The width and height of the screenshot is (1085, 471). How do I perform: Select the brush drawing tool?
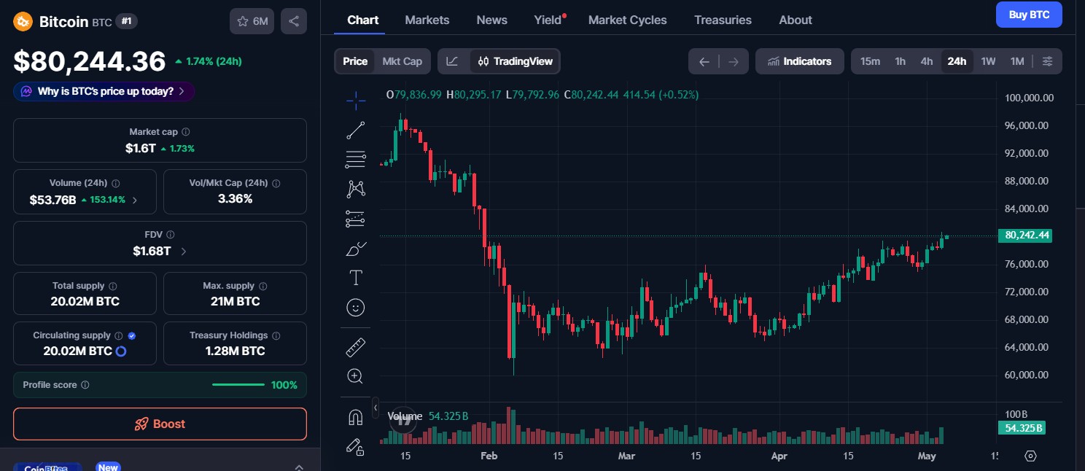tap(356, 249)
